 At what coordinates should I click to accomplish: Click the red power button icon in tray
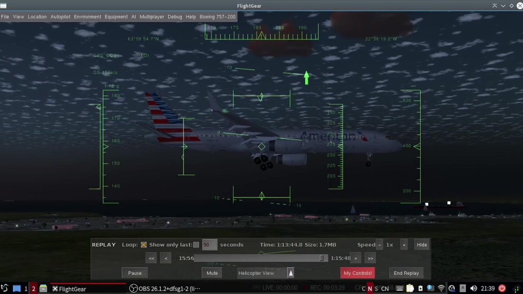click(503, 289)
